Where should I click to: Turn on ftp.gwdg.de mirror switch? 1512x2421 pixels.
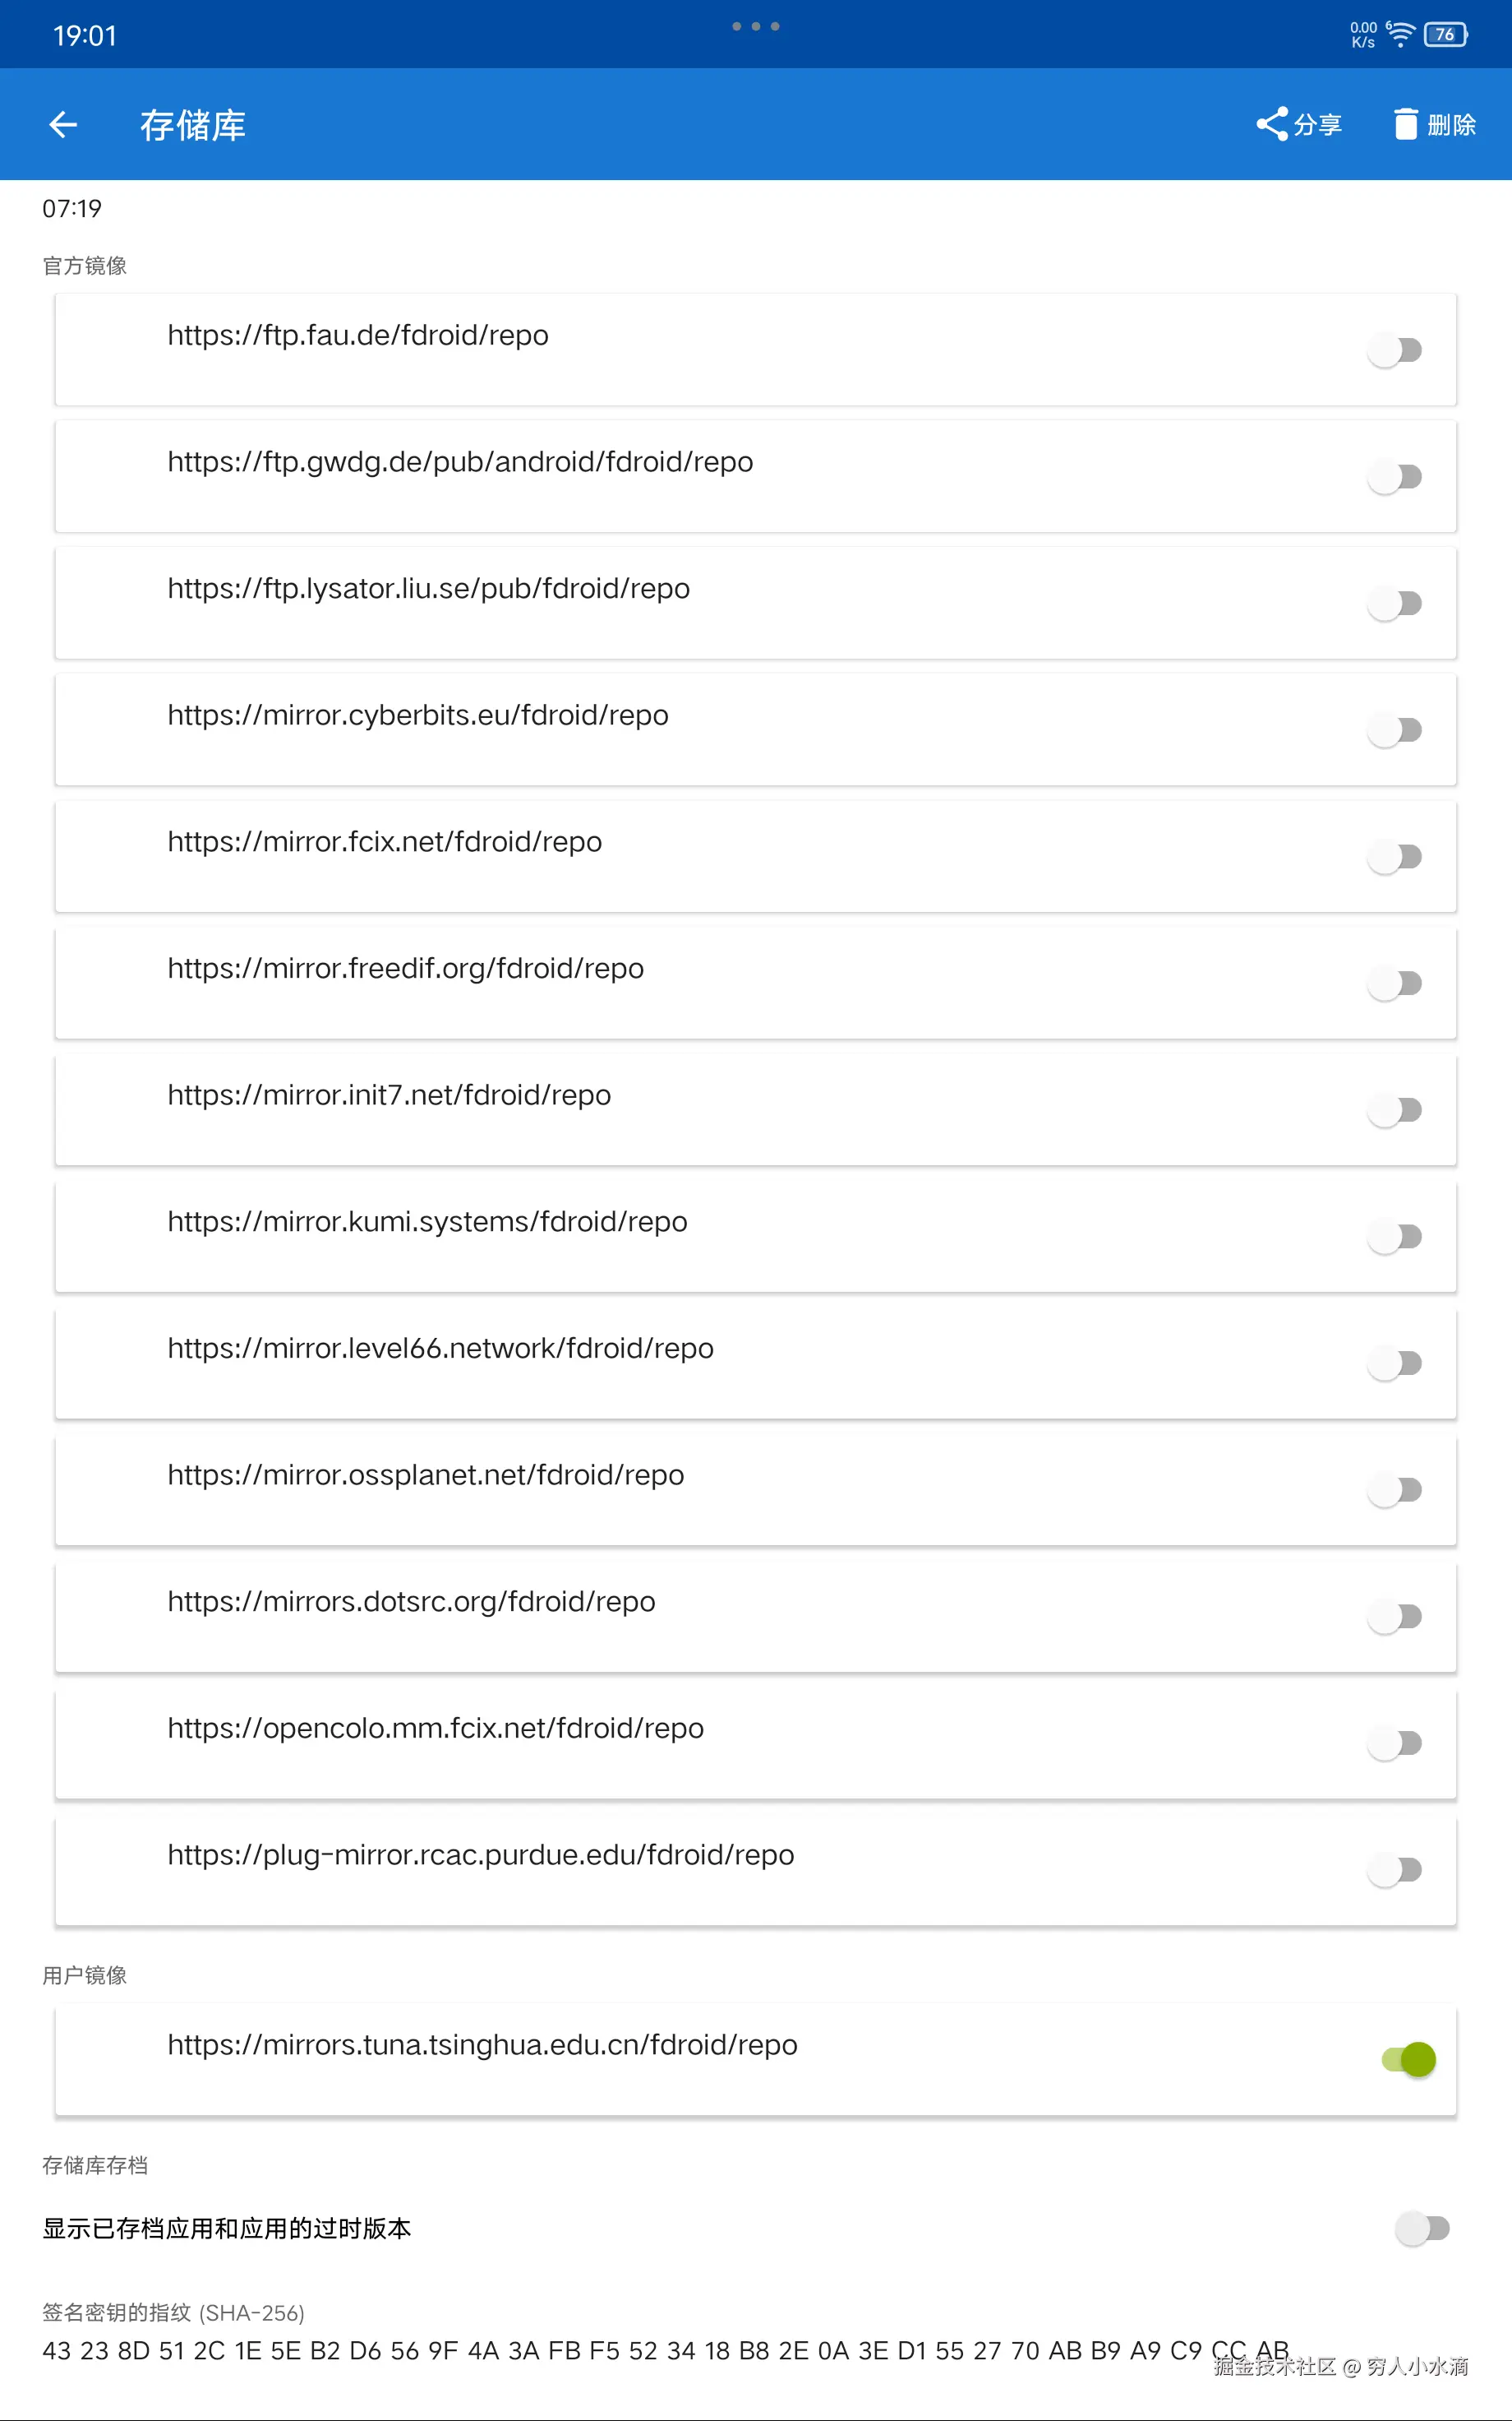click(1395, 477)
